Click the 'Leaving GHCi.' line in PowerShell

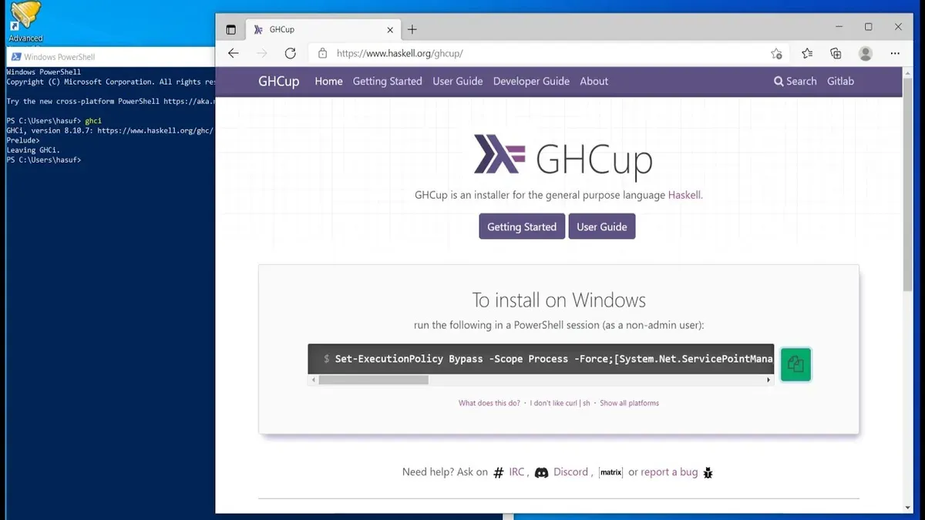click(x=33, y=150)
